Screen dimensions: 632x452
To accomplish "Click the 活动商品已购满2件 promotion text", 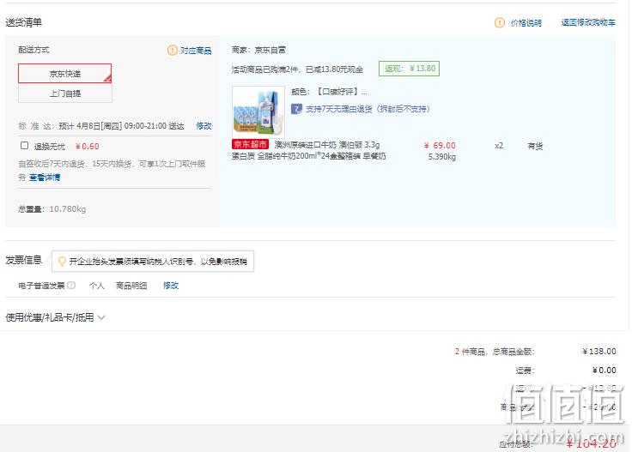I will pyautogui.click(x=297, y=69).
